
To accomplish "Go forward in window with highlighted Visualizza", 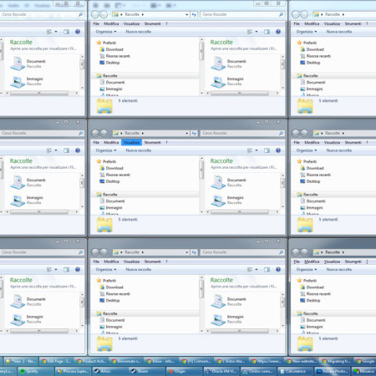I will (104, 133).
